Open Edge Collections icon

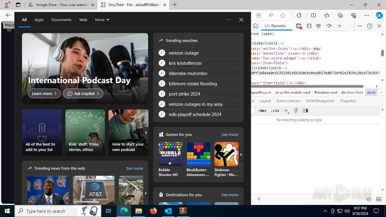pyautogui.click(x=340, y=15)
